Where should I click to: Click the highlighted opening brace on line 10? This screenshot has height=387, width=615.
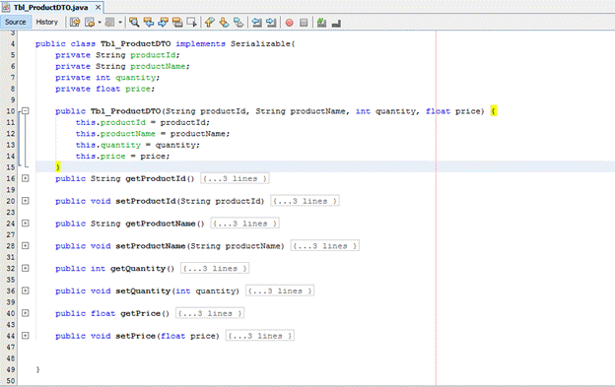(494, 111)
